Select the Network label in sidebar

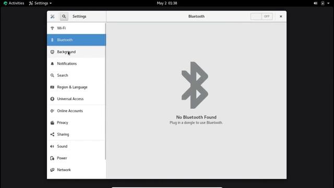[64, 170]
